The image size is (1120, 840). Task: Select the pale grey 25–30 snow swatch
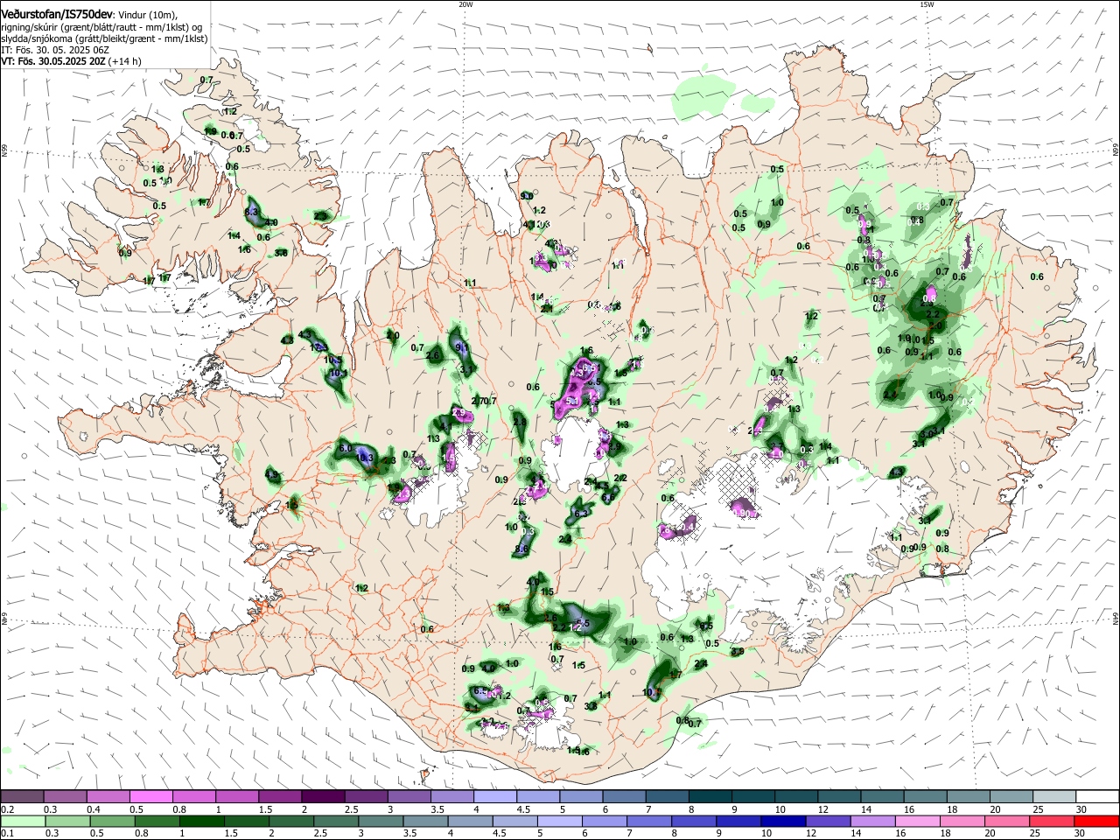[x=1055, y=796]
